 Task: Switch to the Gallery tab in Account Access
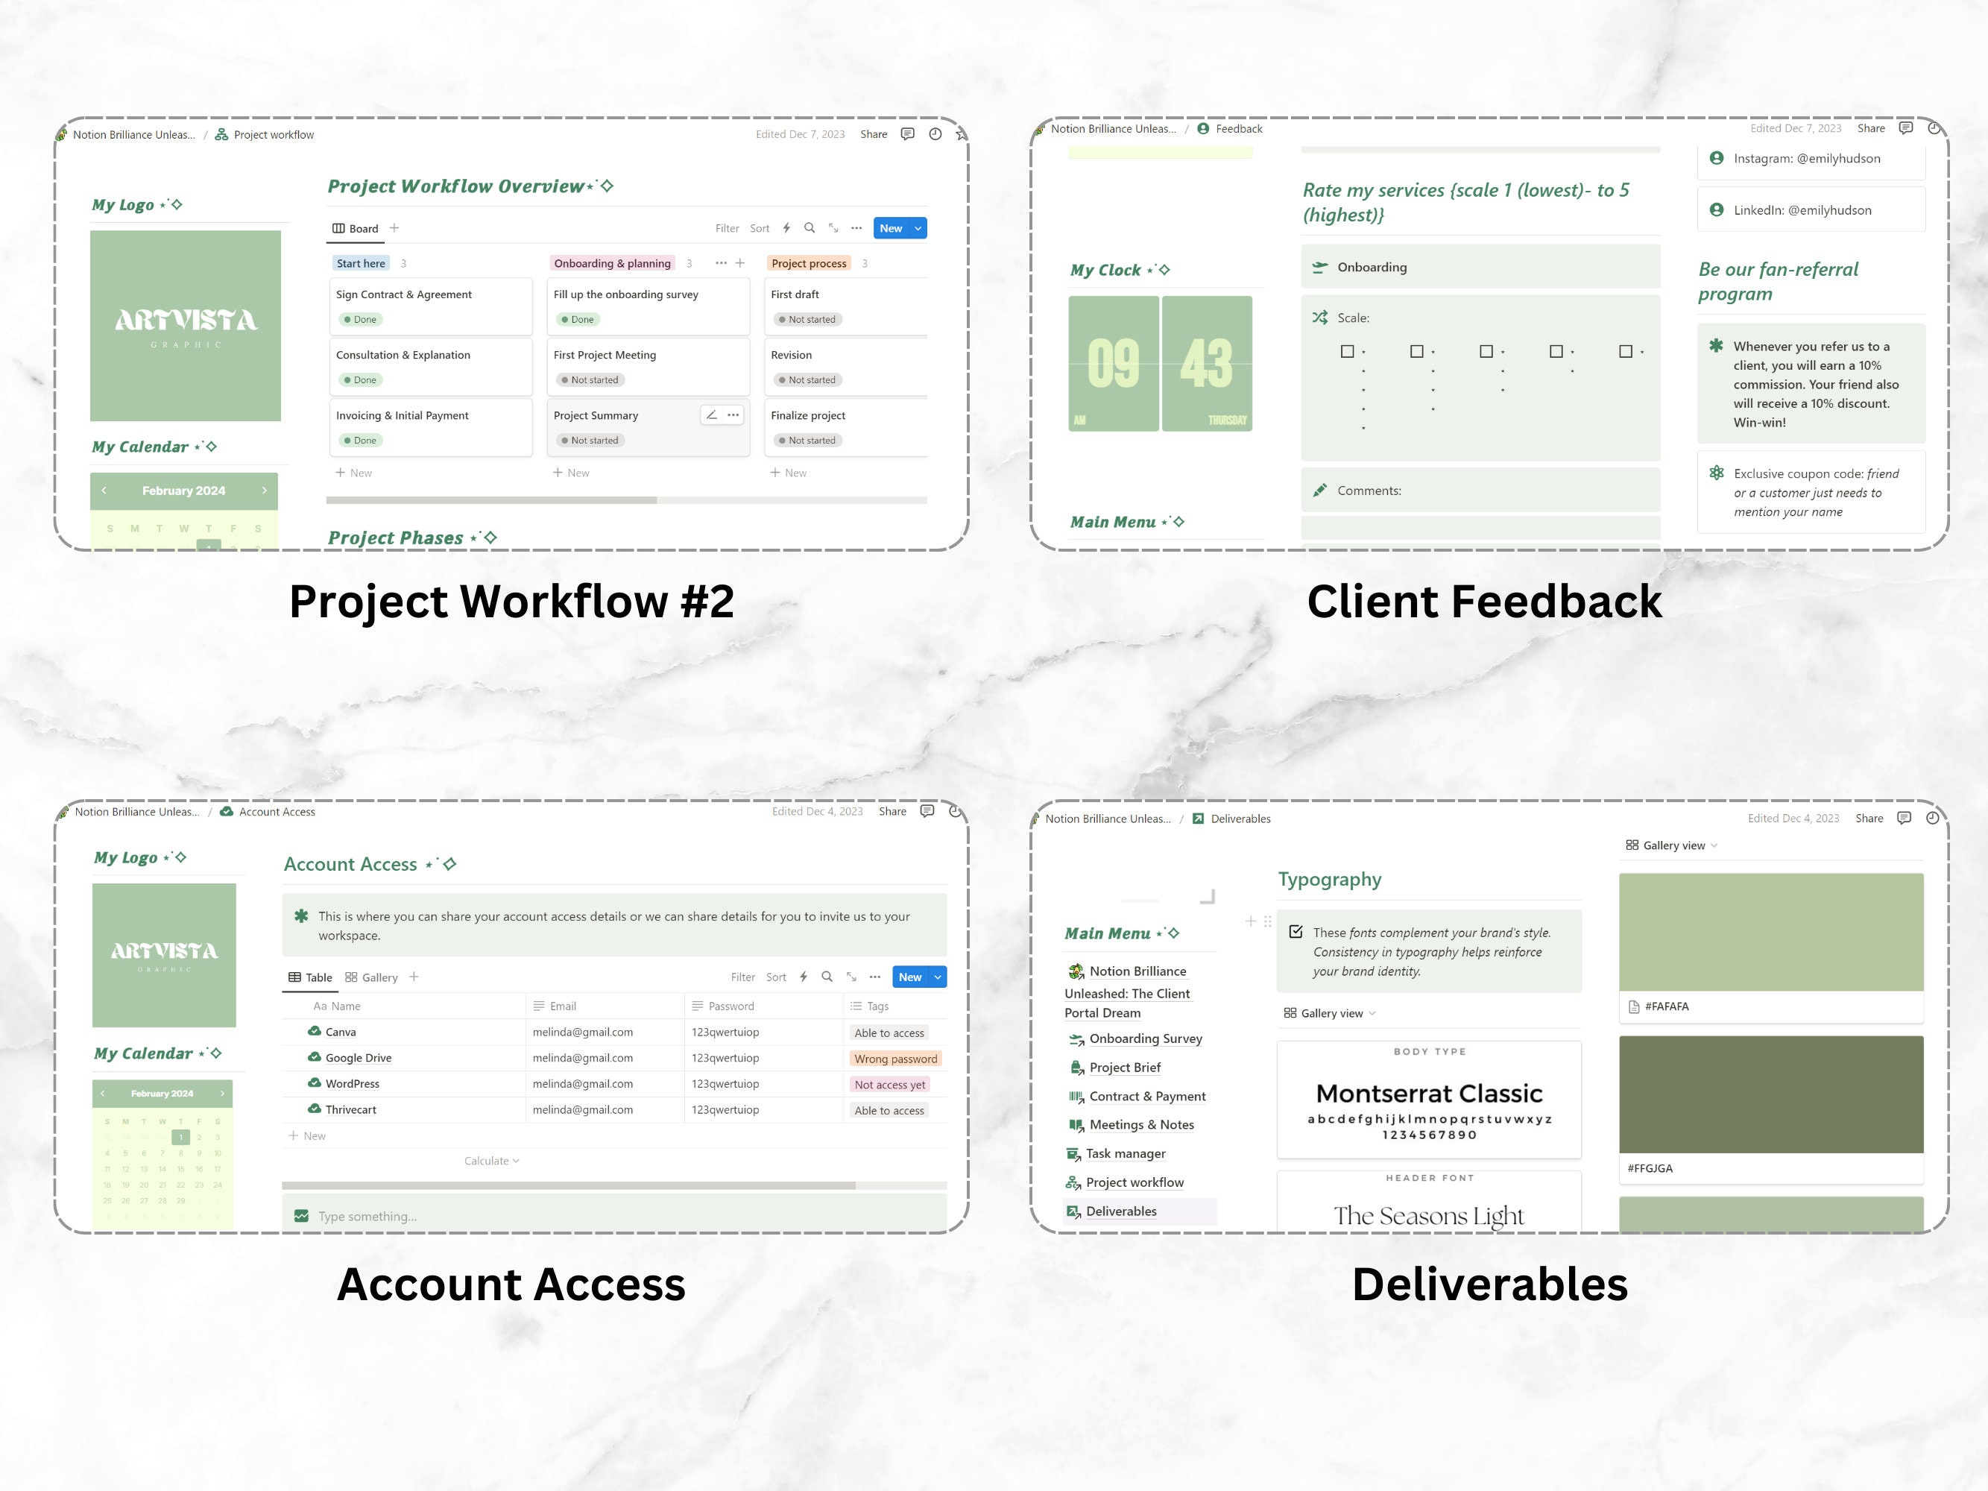371,977
